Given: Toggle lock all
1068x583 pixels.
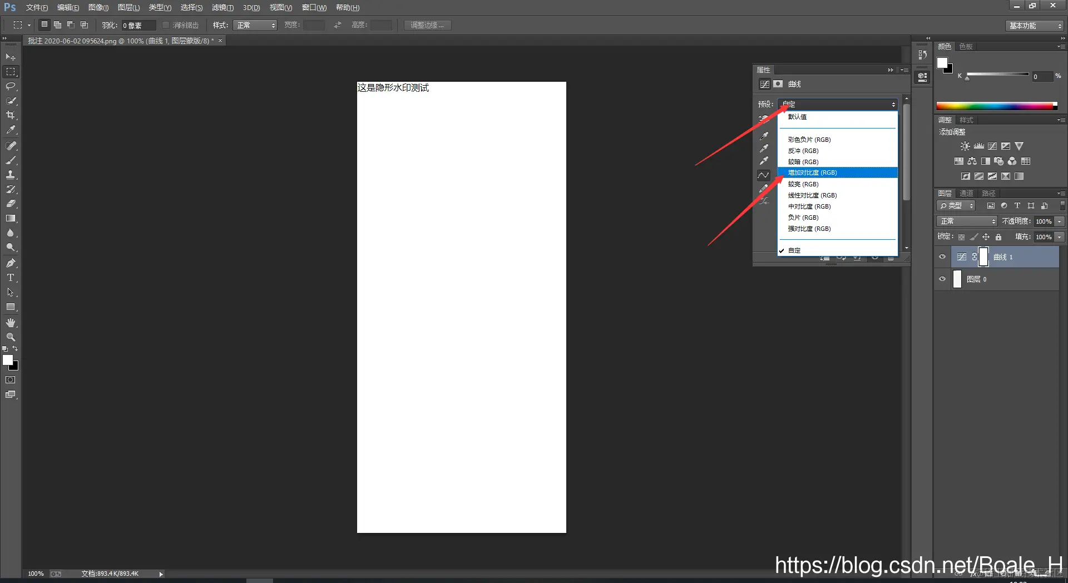Looking at the screenshot, I should point(998,237).
